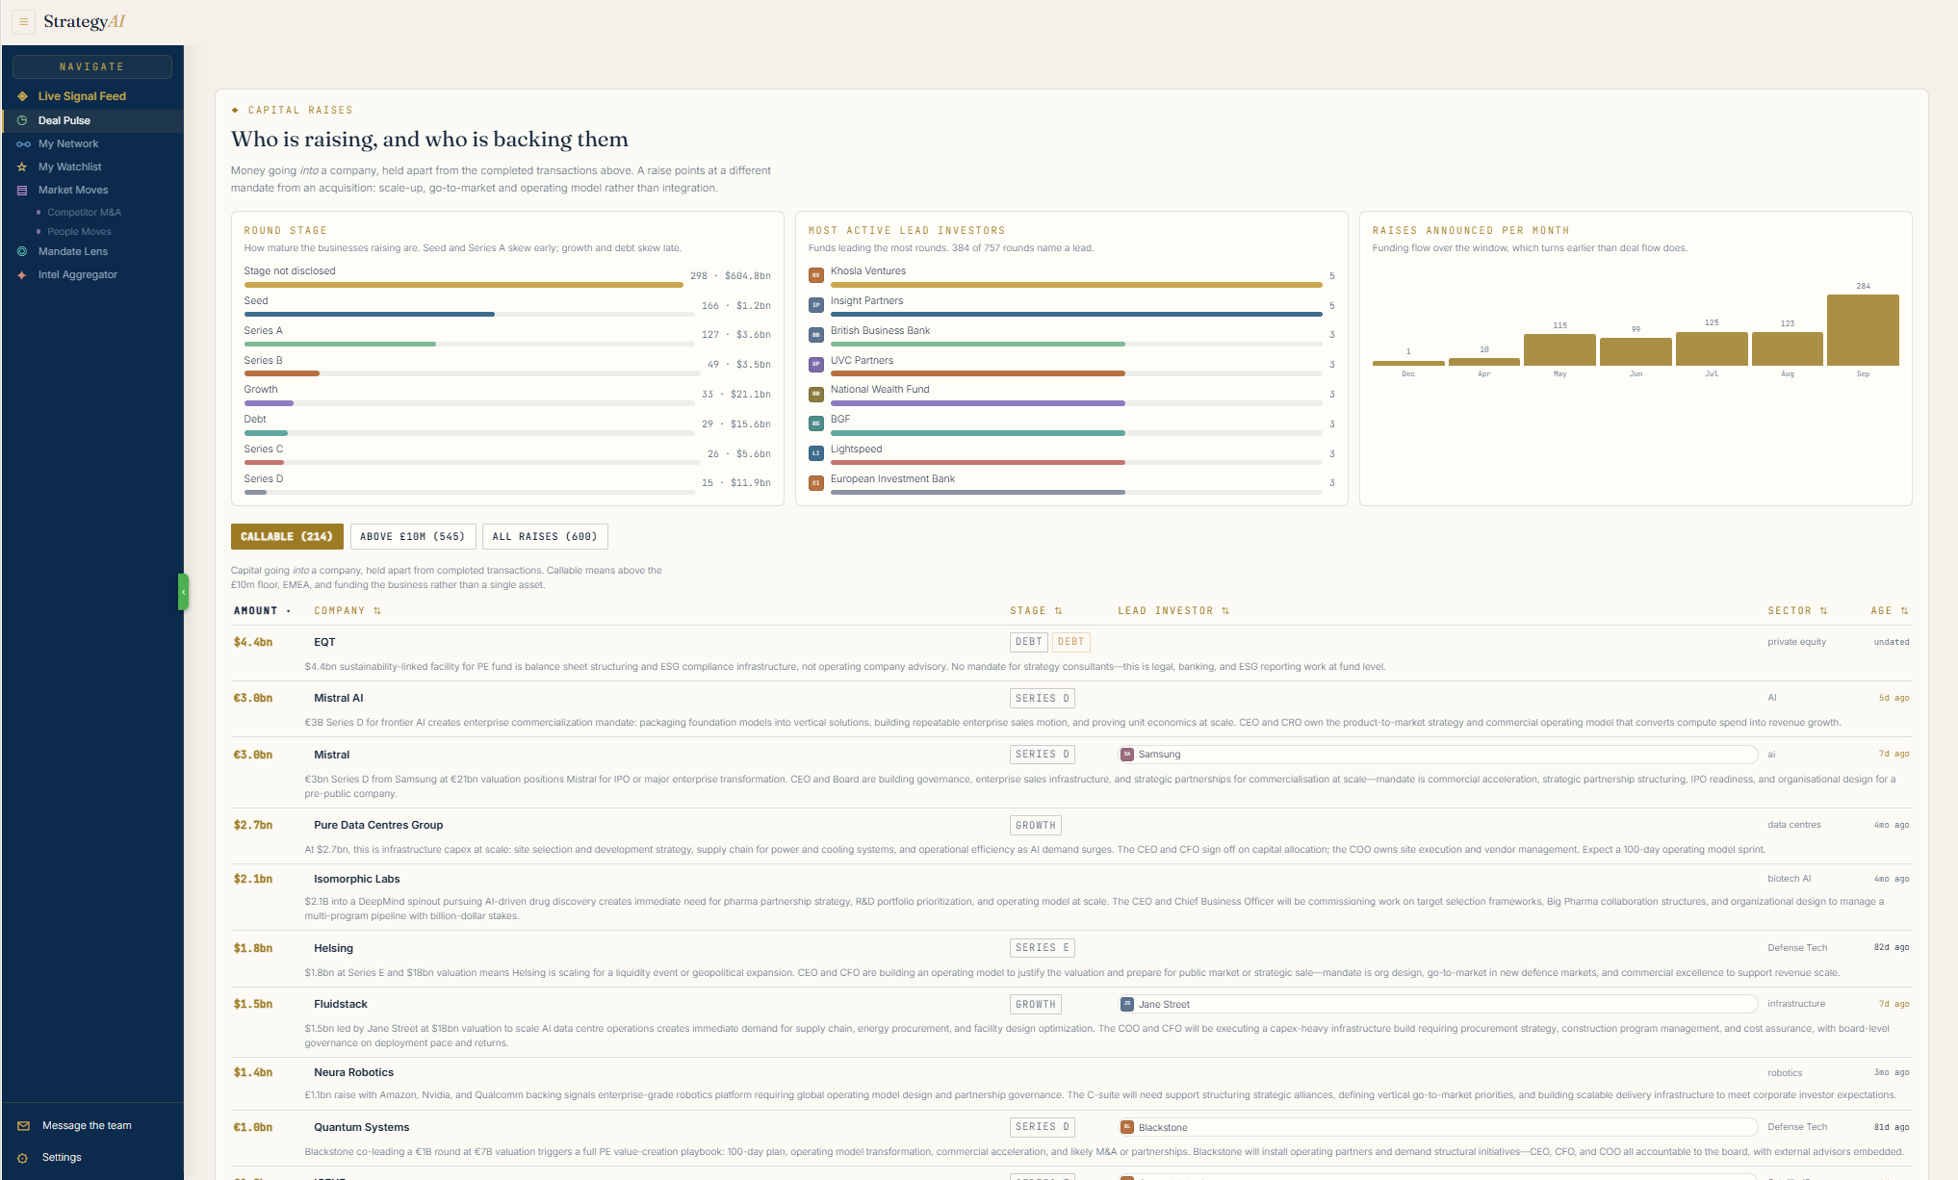Switch to the All Raises (600) tab
Image resolution: width=1958 pixels, height=1180 pixels.
[545, 537]
